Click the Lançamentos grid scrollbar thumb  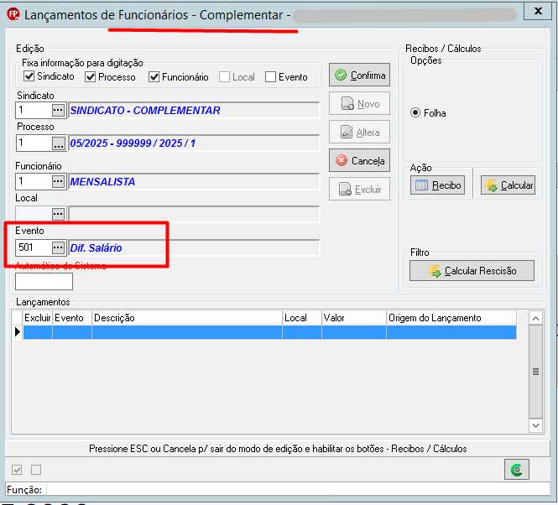535,372
